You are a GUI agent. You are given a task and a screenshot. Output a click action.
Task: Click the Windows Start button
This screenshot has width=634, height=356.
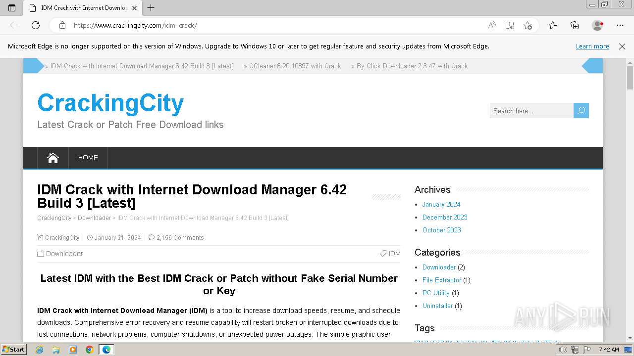tap(13, 349)
